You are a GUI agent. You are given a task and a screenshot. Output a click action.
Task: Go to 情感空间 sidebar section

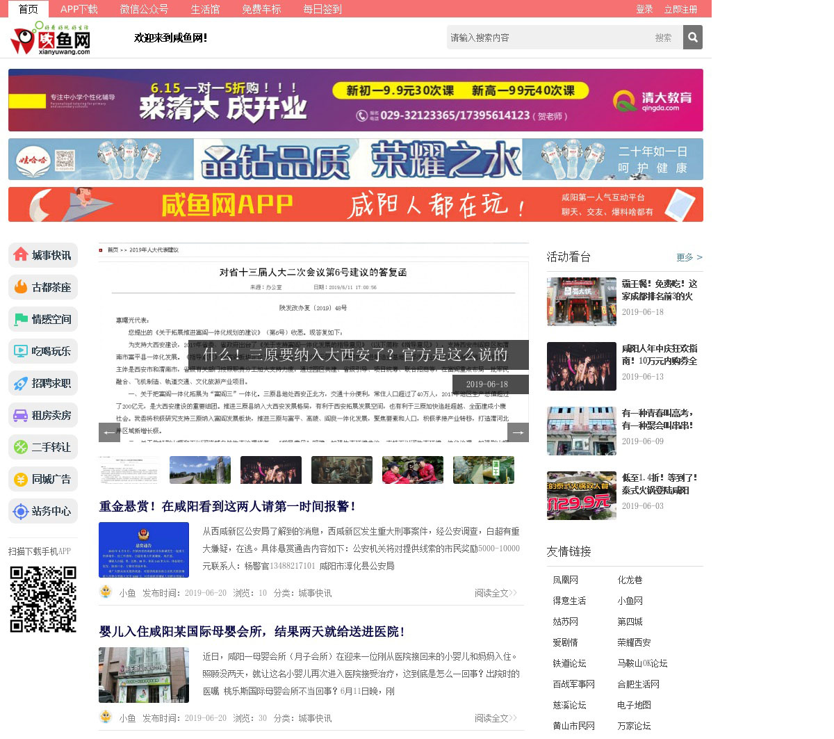pos(43,319)
